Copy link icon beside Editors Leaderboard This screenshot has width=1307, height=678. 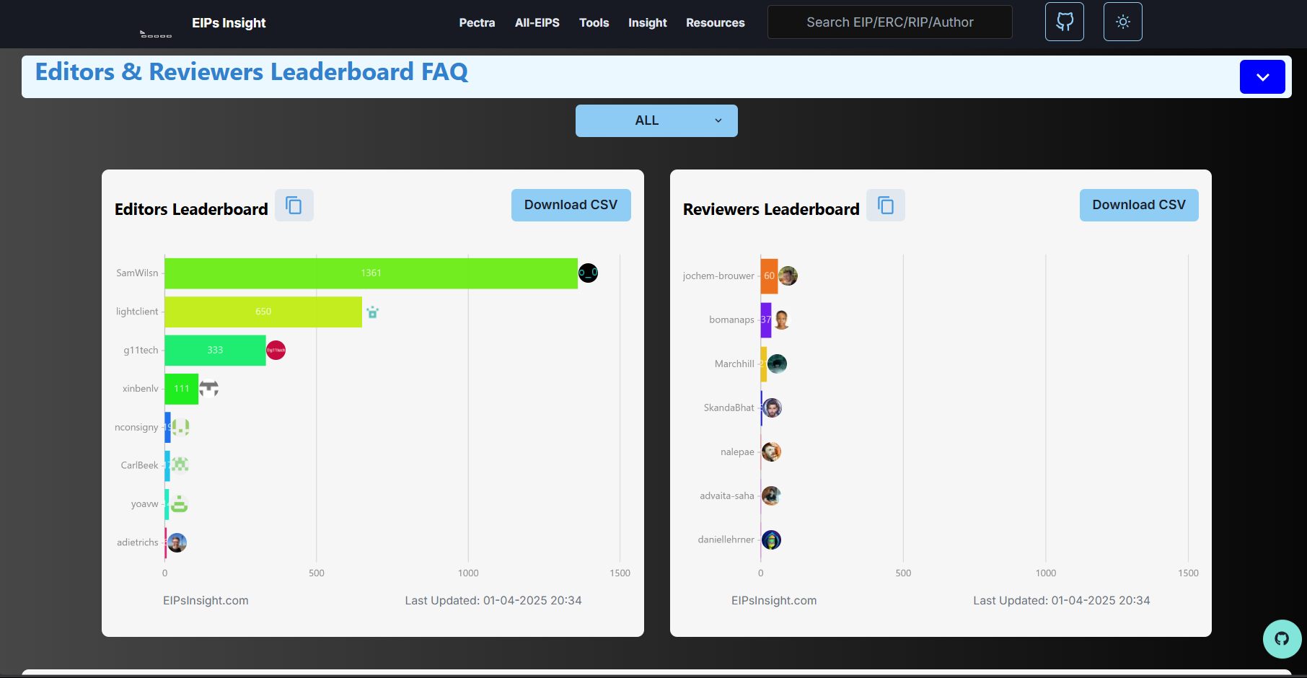point(294,206)
